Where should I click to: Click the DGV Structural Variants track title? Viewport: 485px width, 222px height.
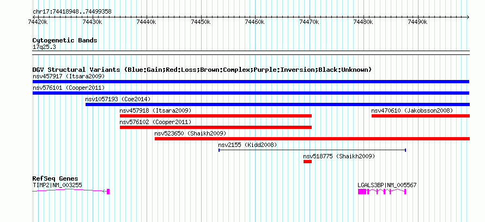coord(202,70)
